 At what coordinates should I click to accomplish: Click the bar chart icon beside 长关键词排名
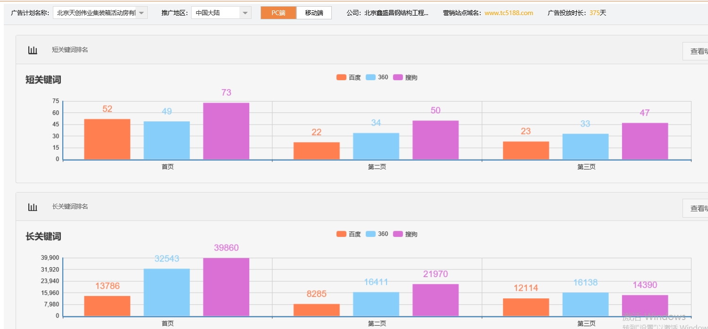33,207
